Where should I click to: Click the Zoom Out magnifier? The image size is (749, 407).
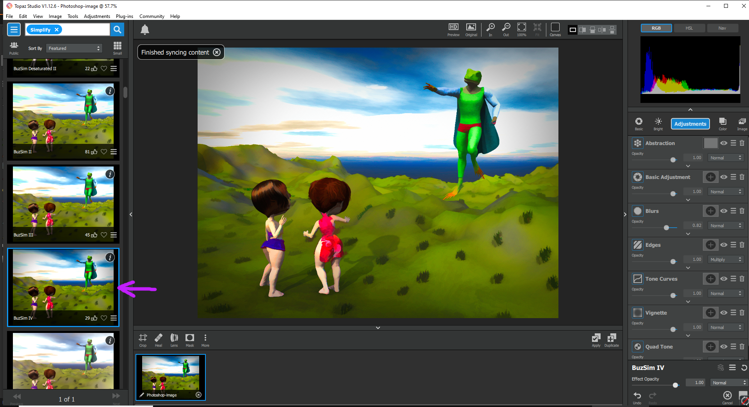pos(506,30)
